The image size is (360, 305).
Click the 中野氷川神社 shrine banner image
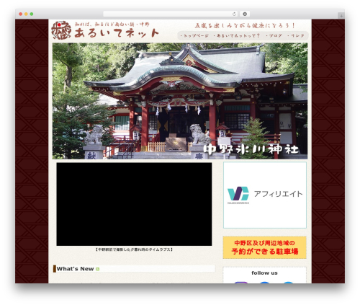click(x=180, y=101)
